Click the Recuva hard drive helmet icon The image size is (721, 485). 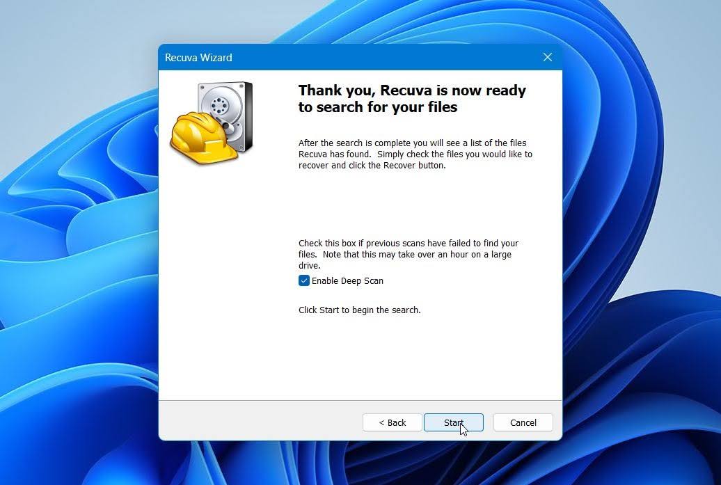[212, 122]
